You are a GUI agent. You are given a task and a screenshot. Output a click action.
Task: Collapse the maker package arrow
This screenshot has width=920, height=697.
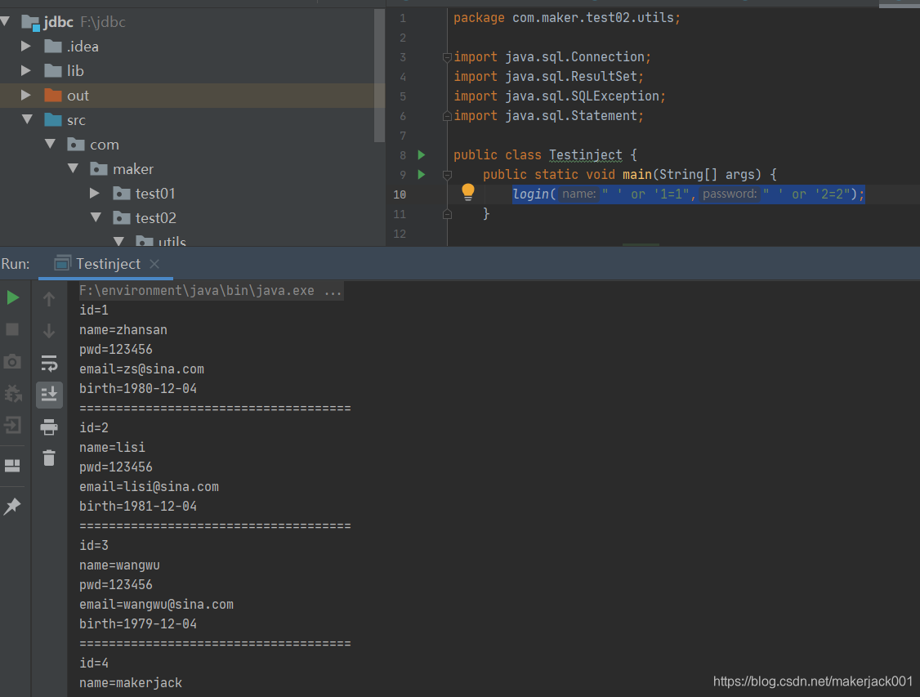[x=74, y=168]
